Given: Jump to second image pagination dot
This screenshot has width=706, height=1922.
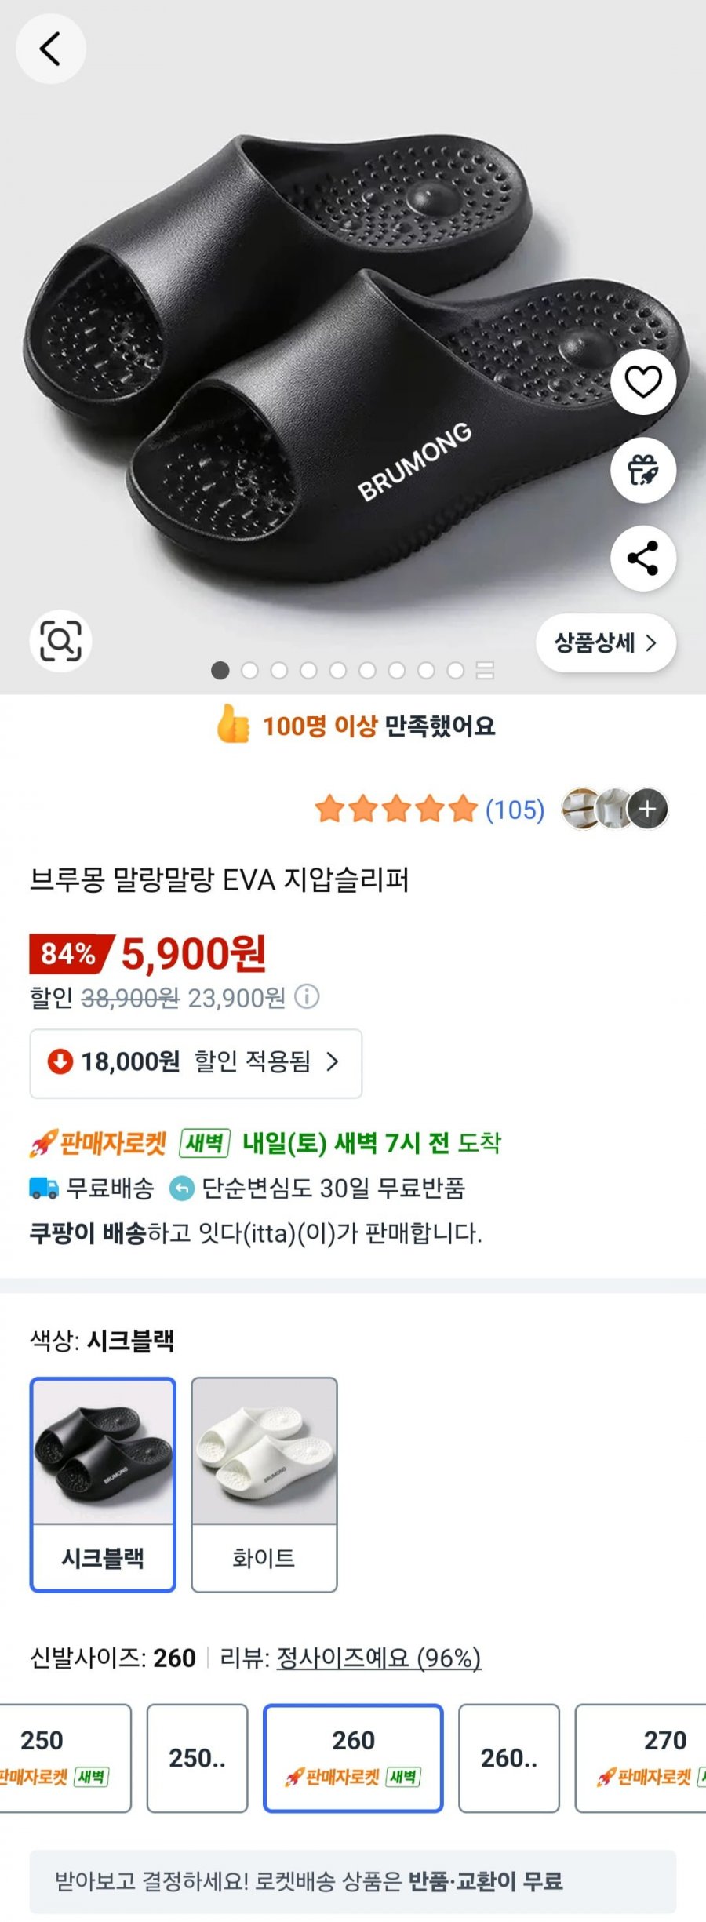Looking at the screenshot, I should coord(250,670).
